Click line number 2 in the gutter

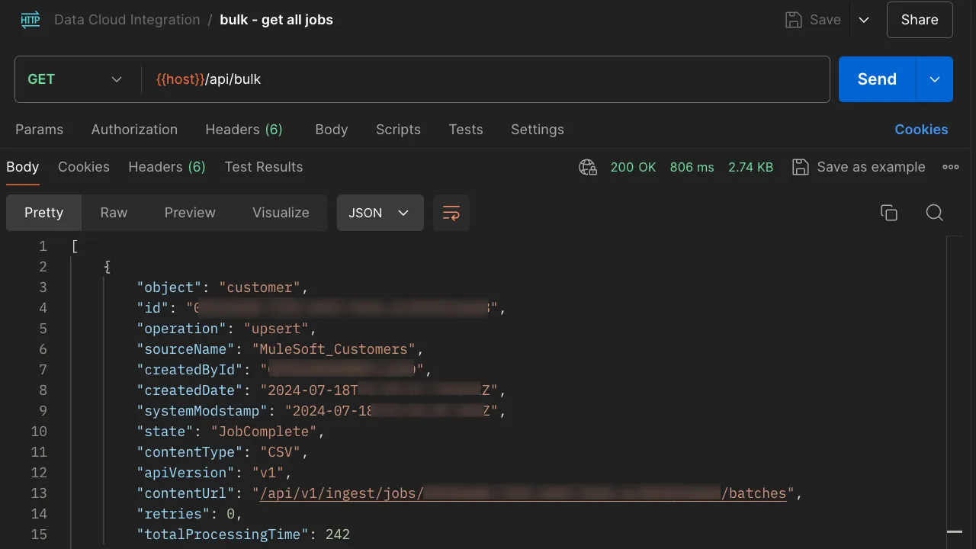pyautogui.click(x=43, y=267)
